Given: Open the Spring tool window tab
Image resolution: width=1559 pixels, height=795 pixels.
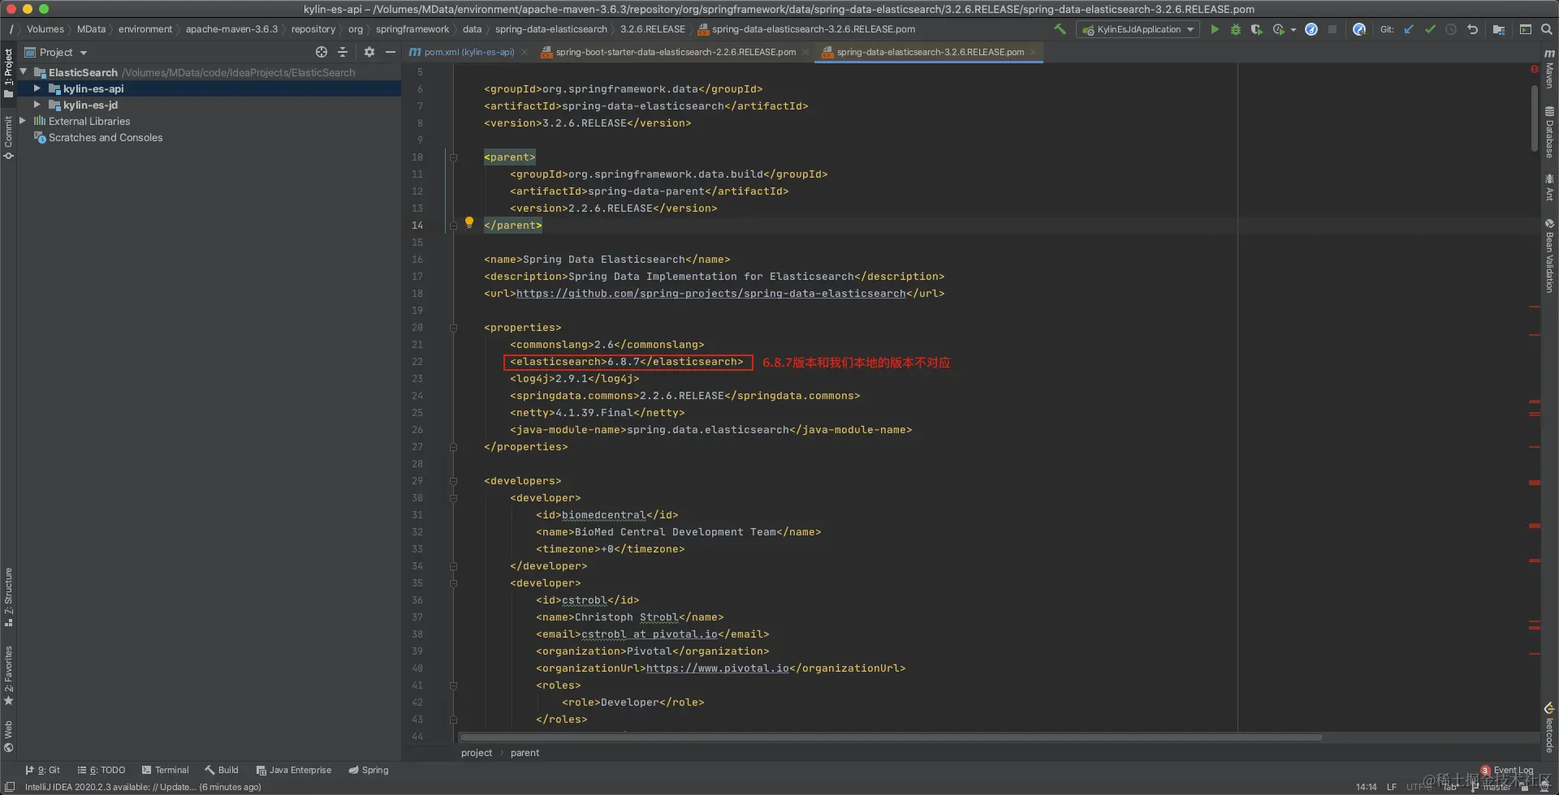Looking at the screenshot, I should pyautogui.click(x=369, y=770).
